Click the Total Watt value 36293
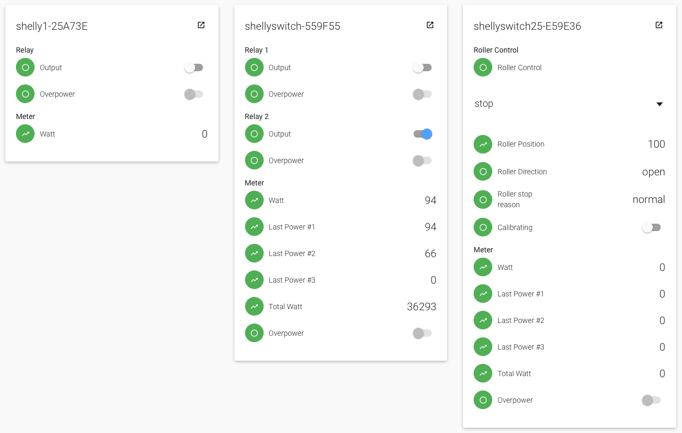The image size is (682, 433). click(422, 307)
